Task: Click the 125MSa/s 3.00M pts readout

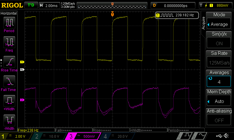Action: [x=68, y=5]
